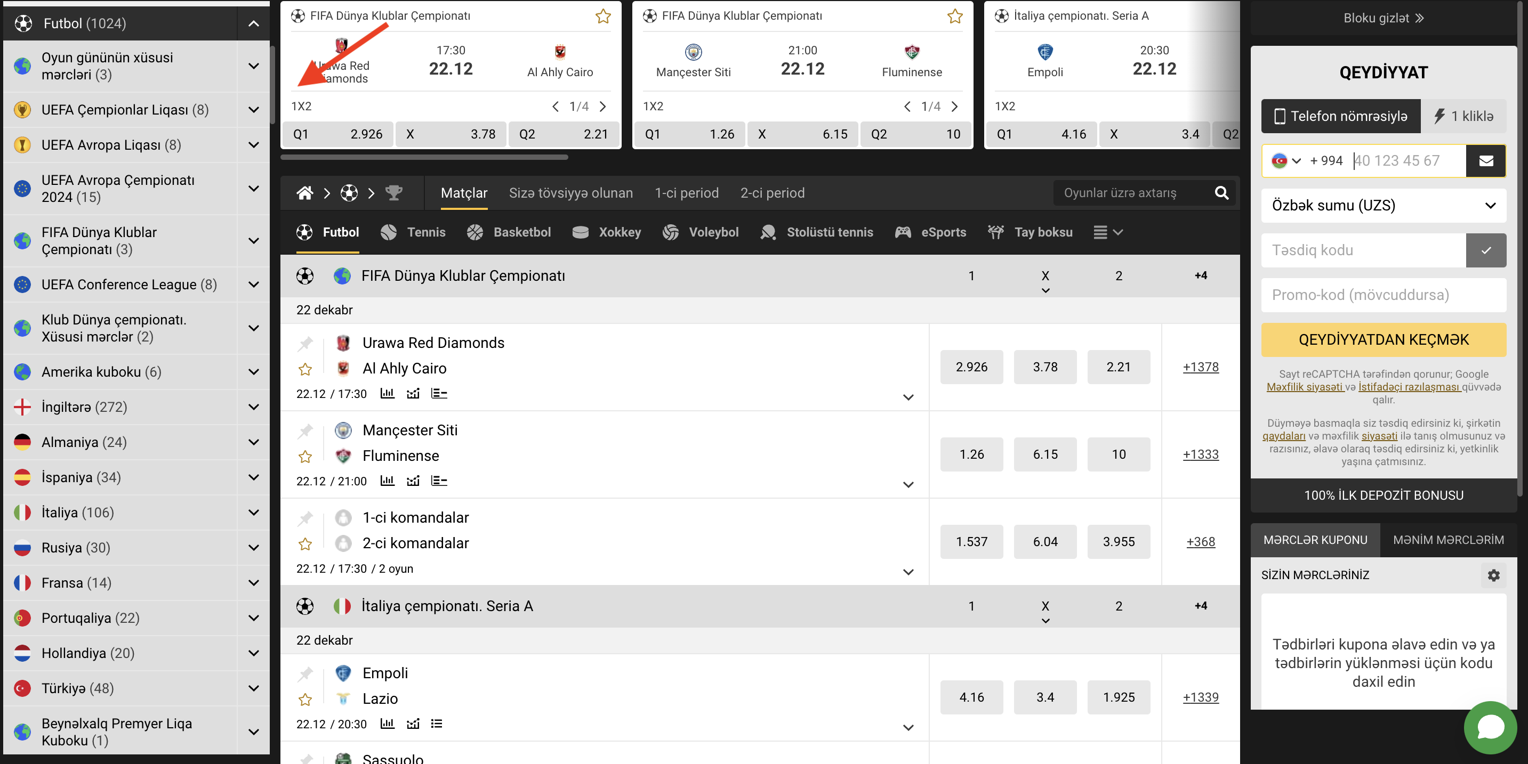Next market arrow on Urawa top card
Screen dimensions: 1528x764
[x=602, y=107]
